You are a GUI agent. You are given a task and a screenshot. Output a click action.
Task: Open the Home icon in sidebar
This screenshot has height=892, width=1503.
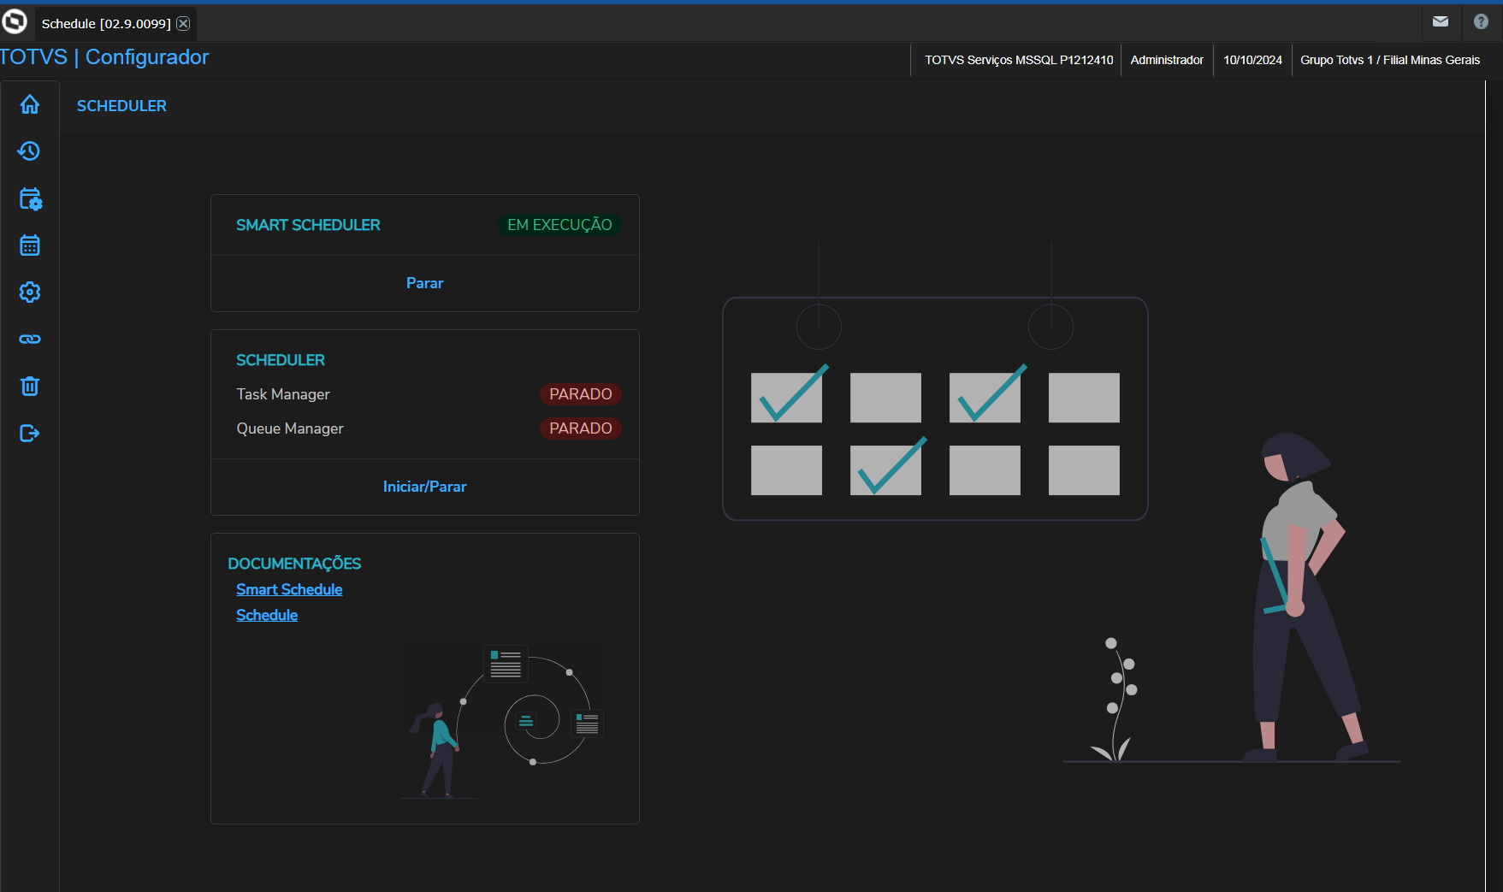point(30,104)
